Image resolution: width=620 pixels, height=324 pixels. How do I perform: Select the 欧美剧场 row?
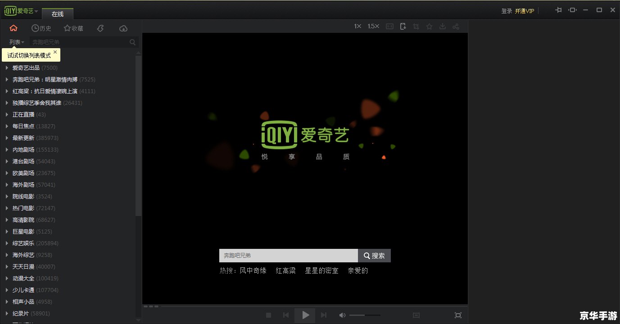coord(68,173)
